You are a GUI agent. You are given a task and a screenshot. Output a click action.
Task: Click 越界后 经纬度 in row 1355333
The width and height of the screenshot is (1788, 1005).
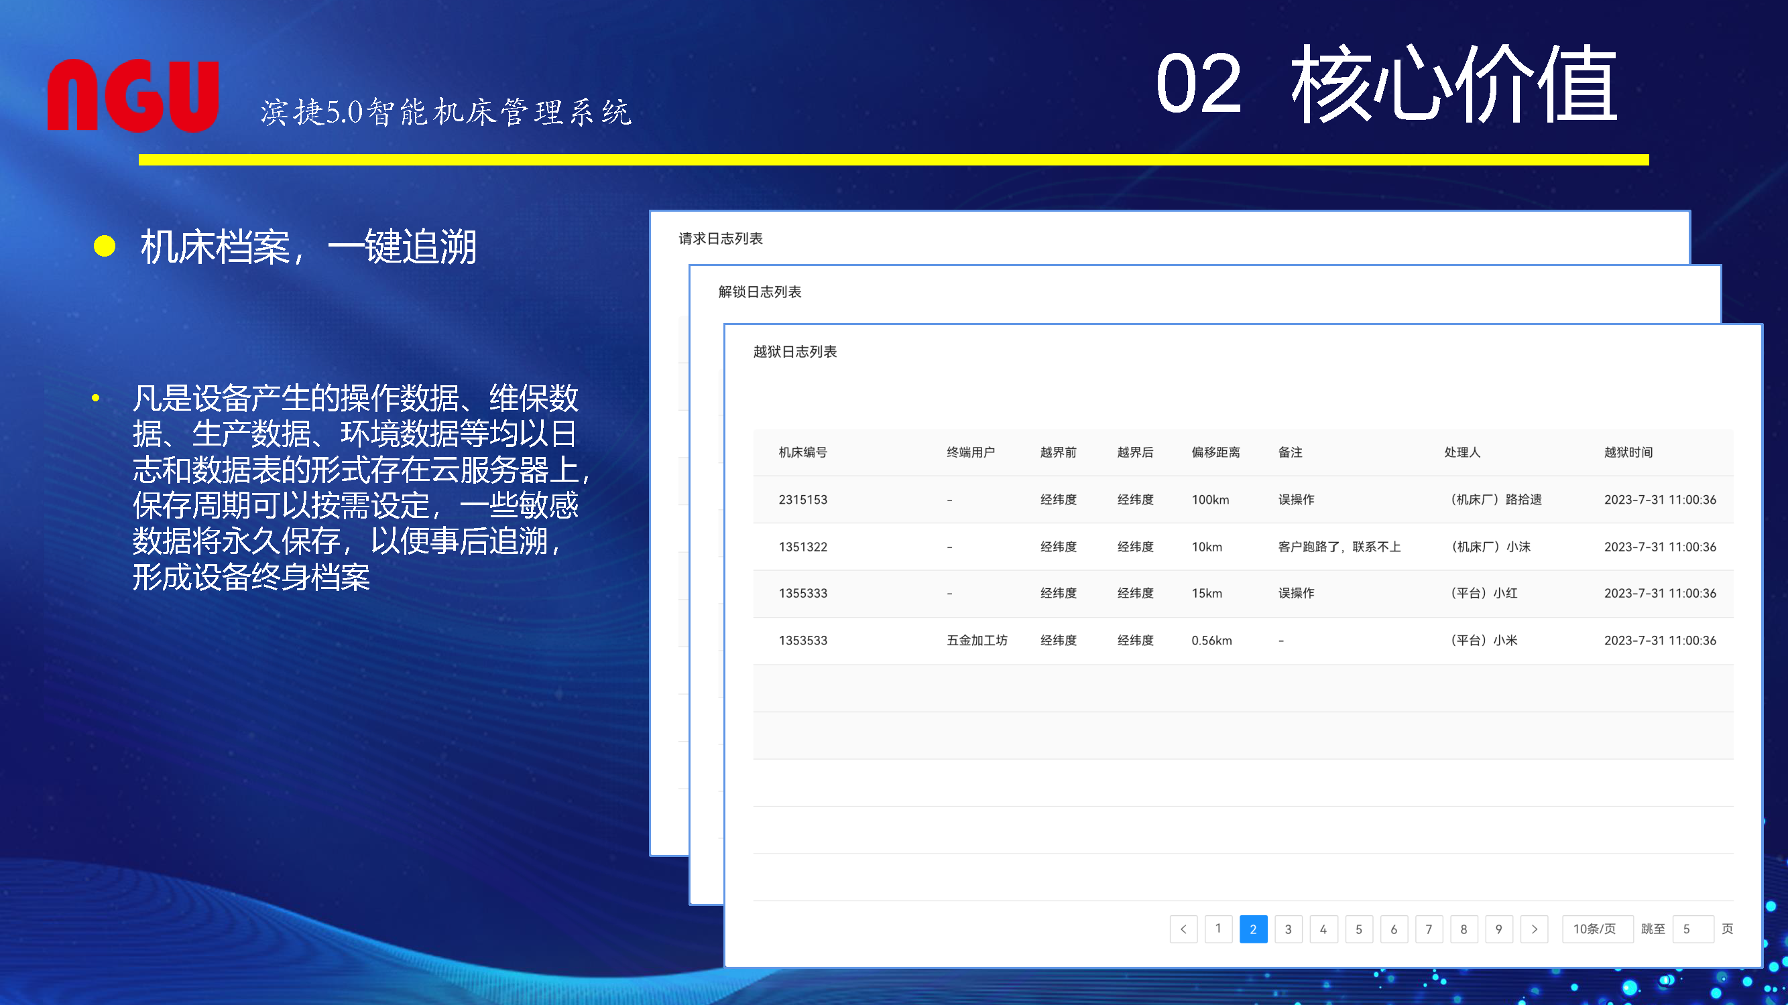click(1136, 593)
